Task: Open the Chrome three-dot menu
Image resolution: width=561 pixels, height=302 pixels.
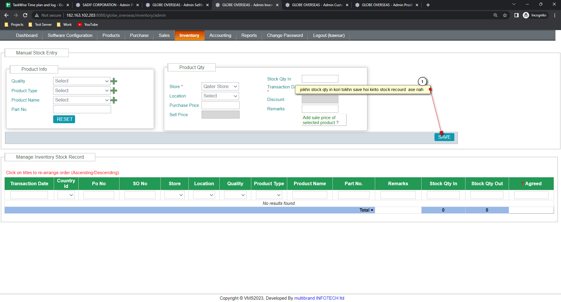Action: [555, 15]
